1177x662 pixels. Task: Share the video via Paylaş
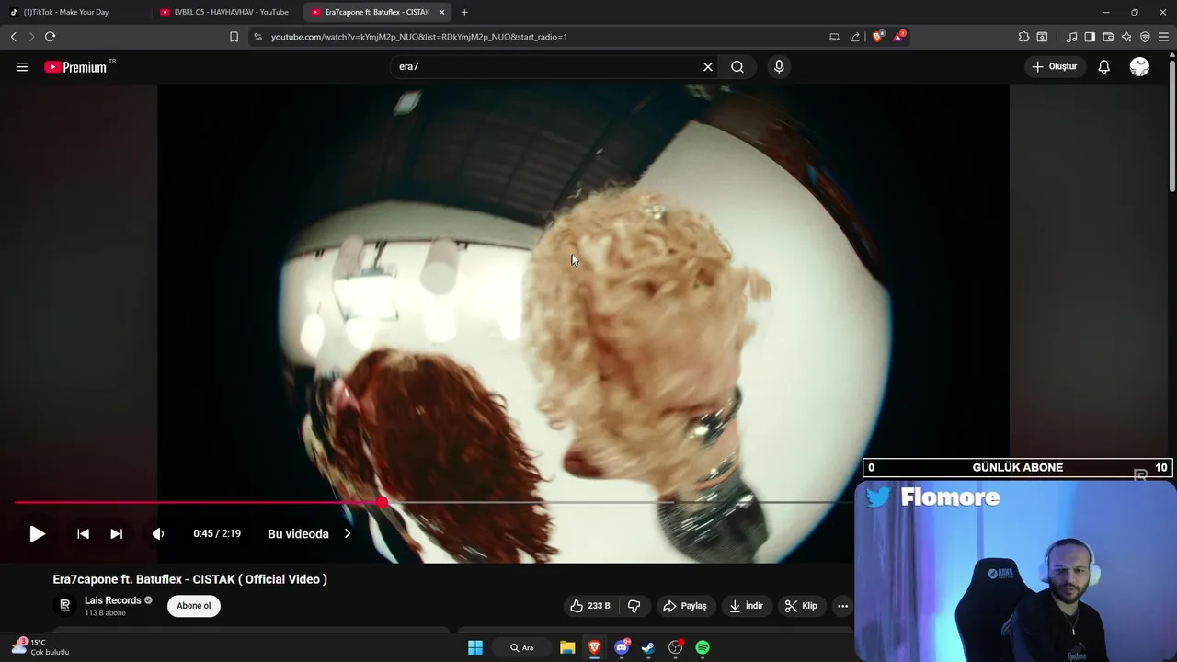[685, 606]
